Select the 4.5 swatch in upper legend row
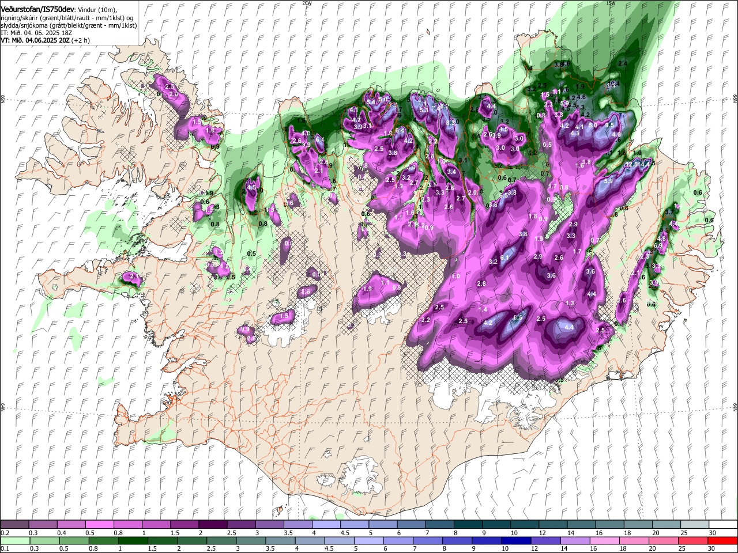Screen dimensions: 738x553 pos(354,524)
